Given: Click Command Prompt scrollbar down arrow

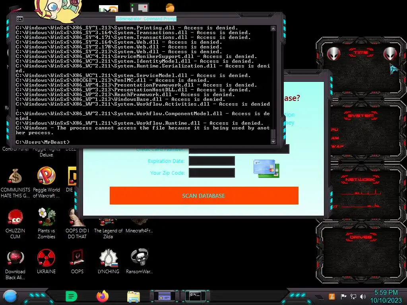Looking at the screenshot, I should [x=273, y=142].
